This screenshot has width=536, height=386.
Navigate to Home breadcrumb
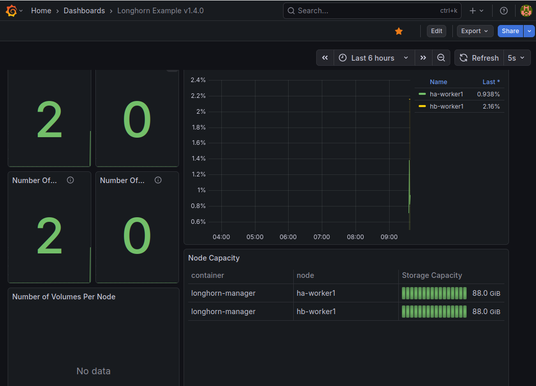[x=41, y=11]
